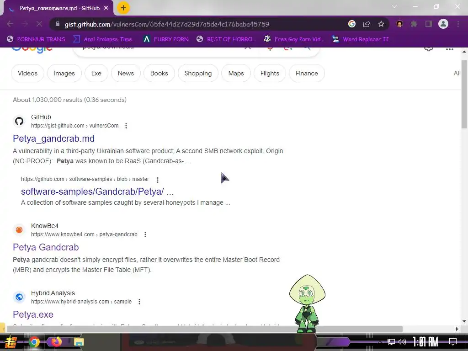
Task: Click the vertical scrollbar thumb
Action: (x=464, y=94)
